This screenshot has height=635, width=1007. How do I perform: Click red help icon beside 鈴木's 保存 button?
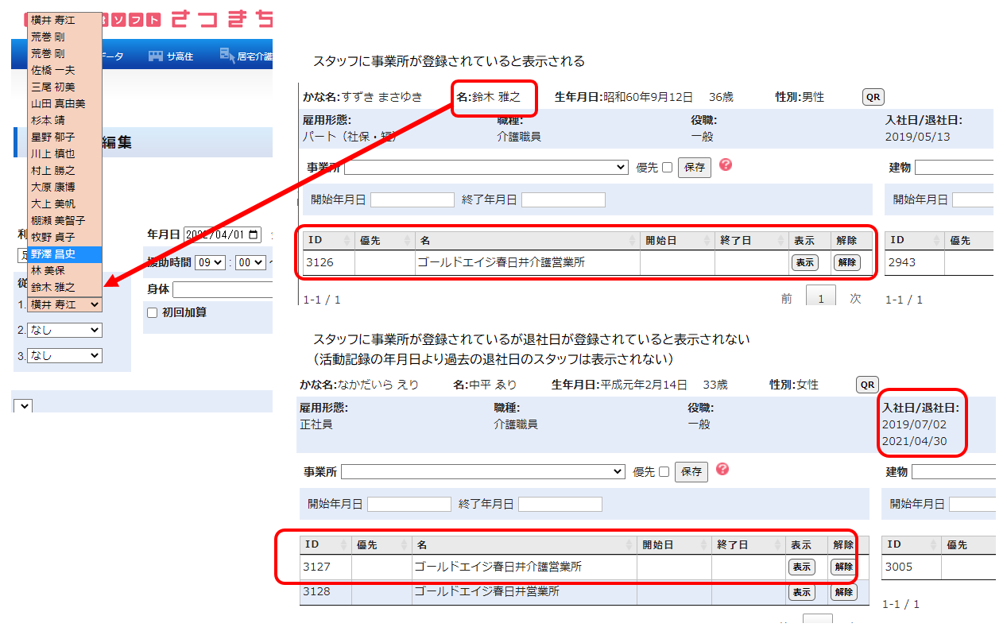[x=724, y=165]
